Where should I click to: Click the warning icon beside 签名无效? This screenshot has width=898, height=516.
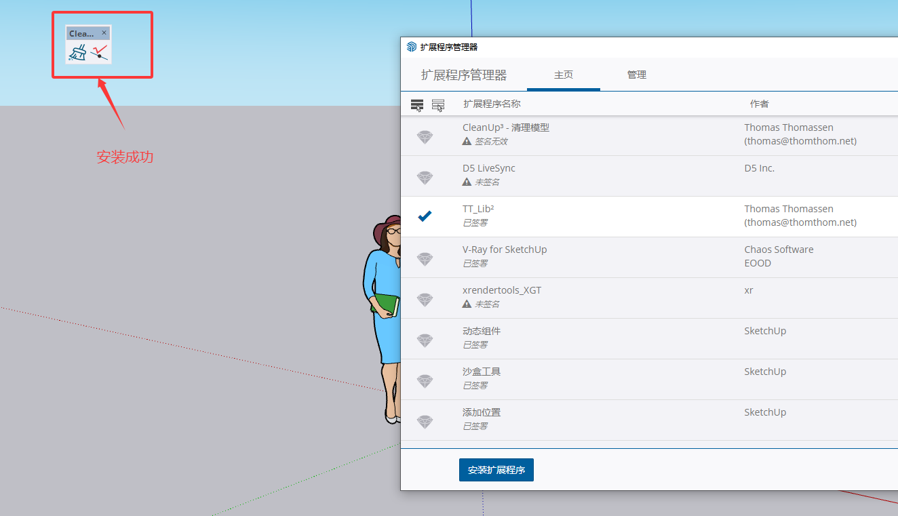(x=467, y=142)
